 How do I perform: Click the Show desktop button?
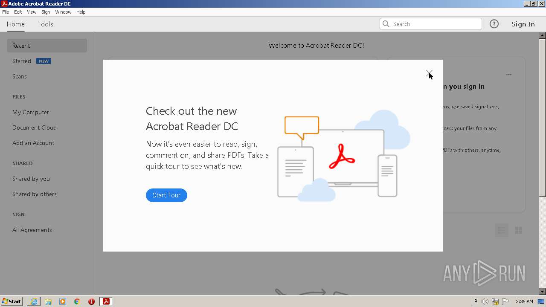tap(541, 301)
